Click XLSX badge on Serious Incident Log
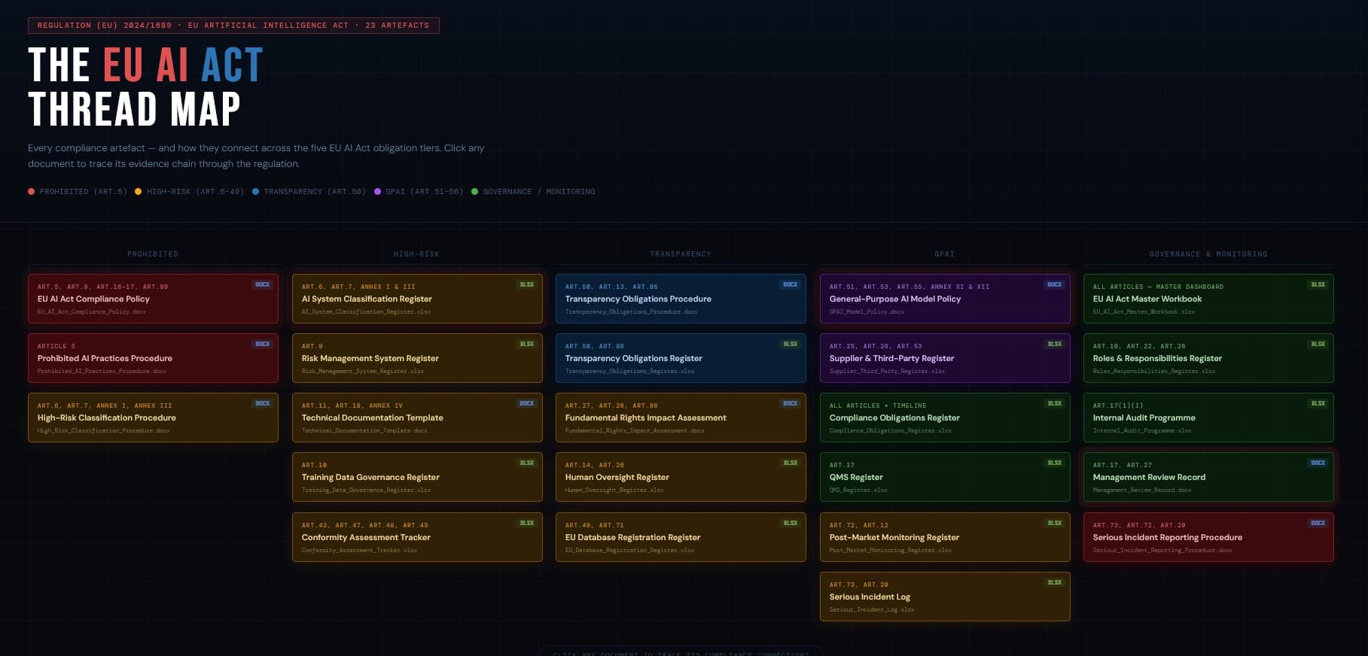This screenshot has height=656, width=1368. coord(1055,582)
